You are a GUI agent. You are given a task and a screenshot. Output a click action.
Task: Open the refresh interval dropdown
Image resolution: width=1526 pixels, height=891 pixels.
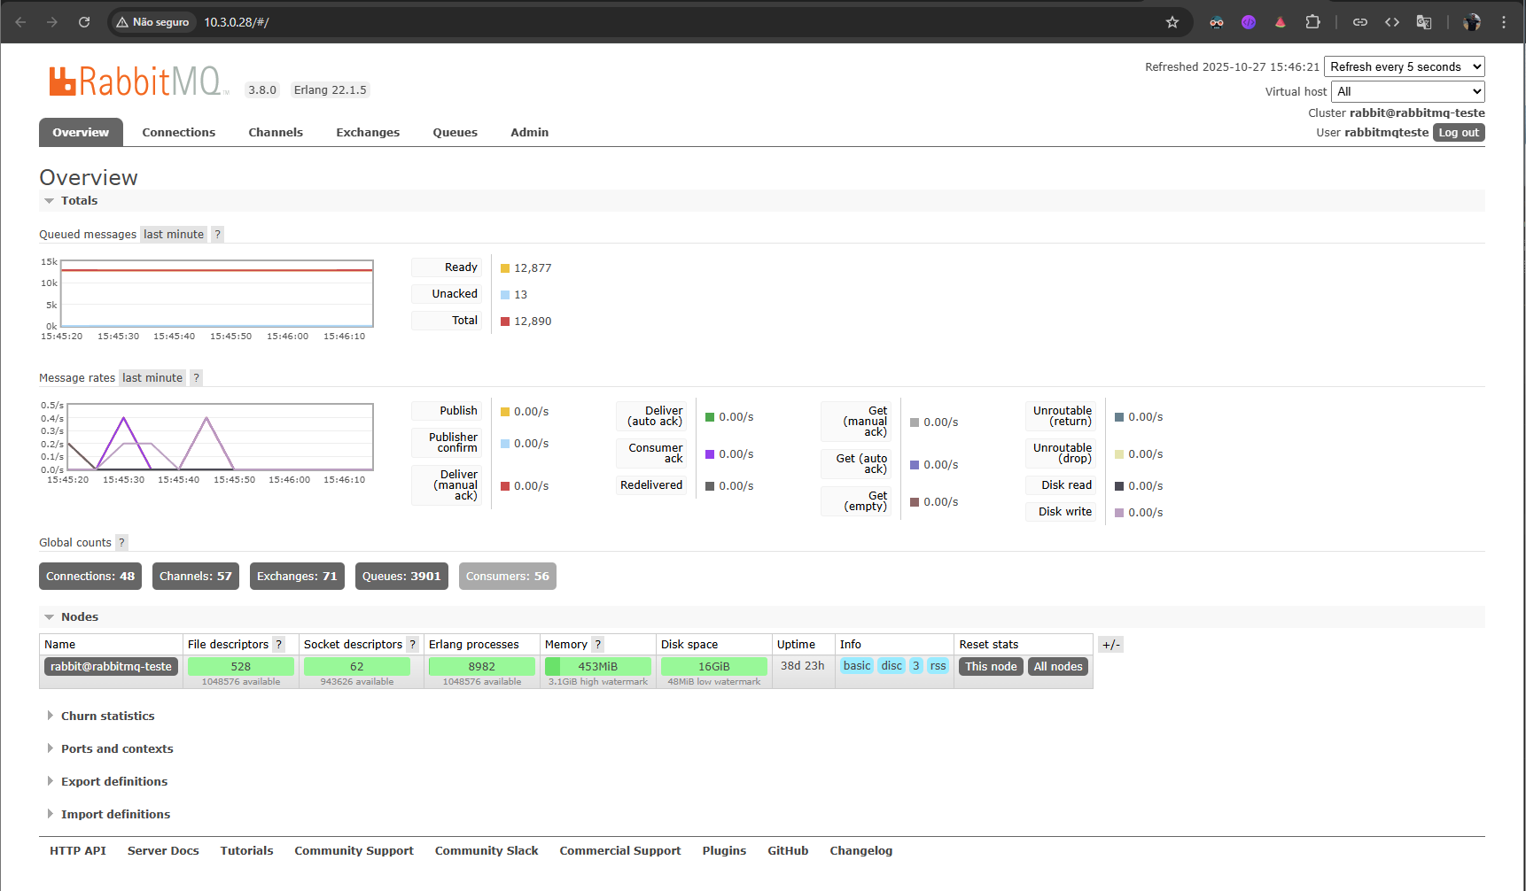[x=1404, y=66]
